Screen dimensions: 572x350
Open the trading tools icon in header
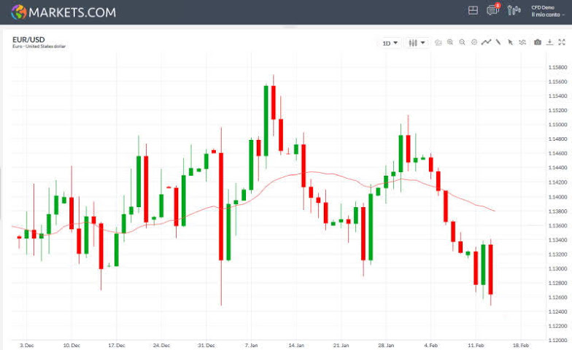point(514,11)
